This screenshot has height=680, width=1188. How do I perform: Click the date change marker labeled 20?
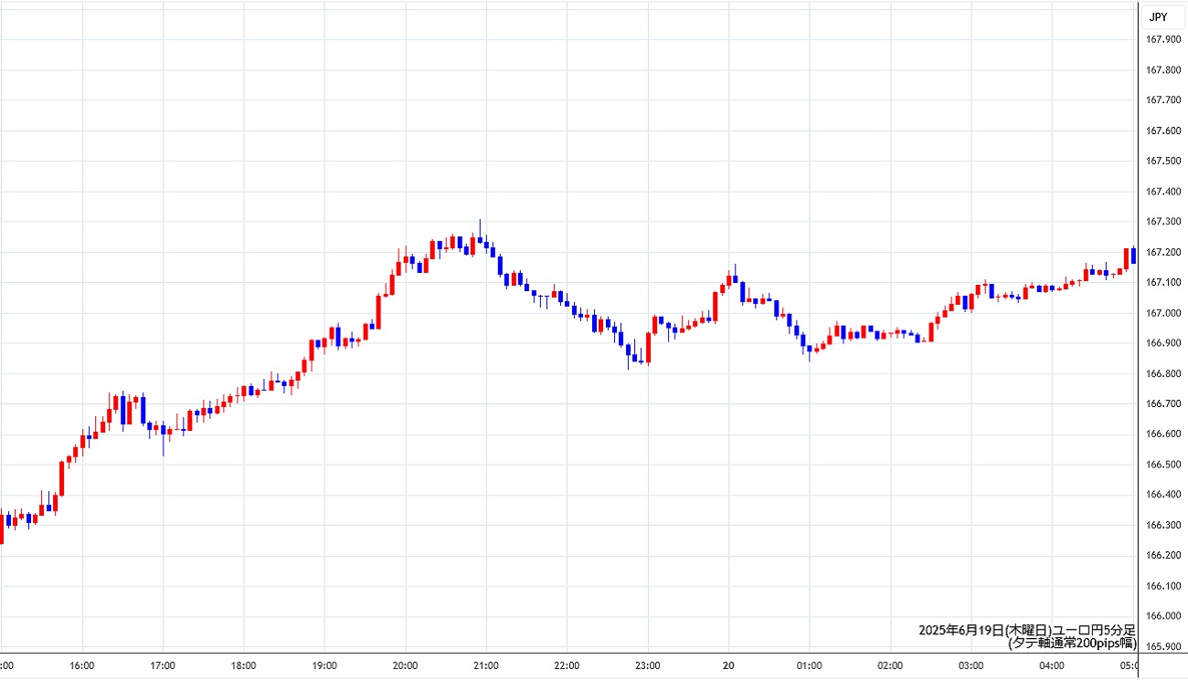(x=728, y=665)
